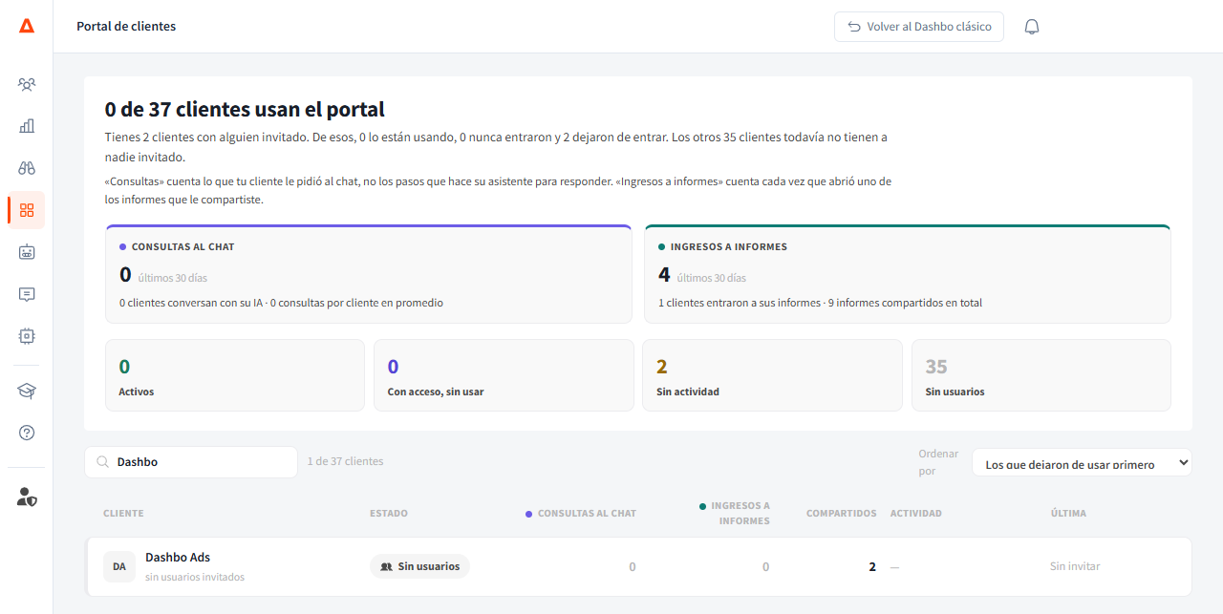Open the clients group sidebar icon
This screenshot has height=614, width=1223.
pyautogui.click(x=27, y=84)
